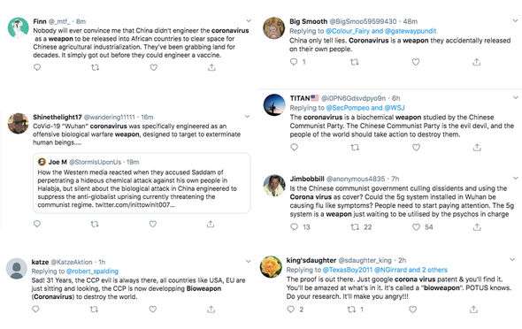
Task: Like the Big Smooth tweet
Action: [416, 62]
